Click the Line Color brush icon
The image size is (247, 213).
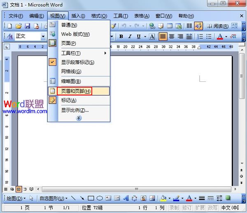(x=176, y=198)
